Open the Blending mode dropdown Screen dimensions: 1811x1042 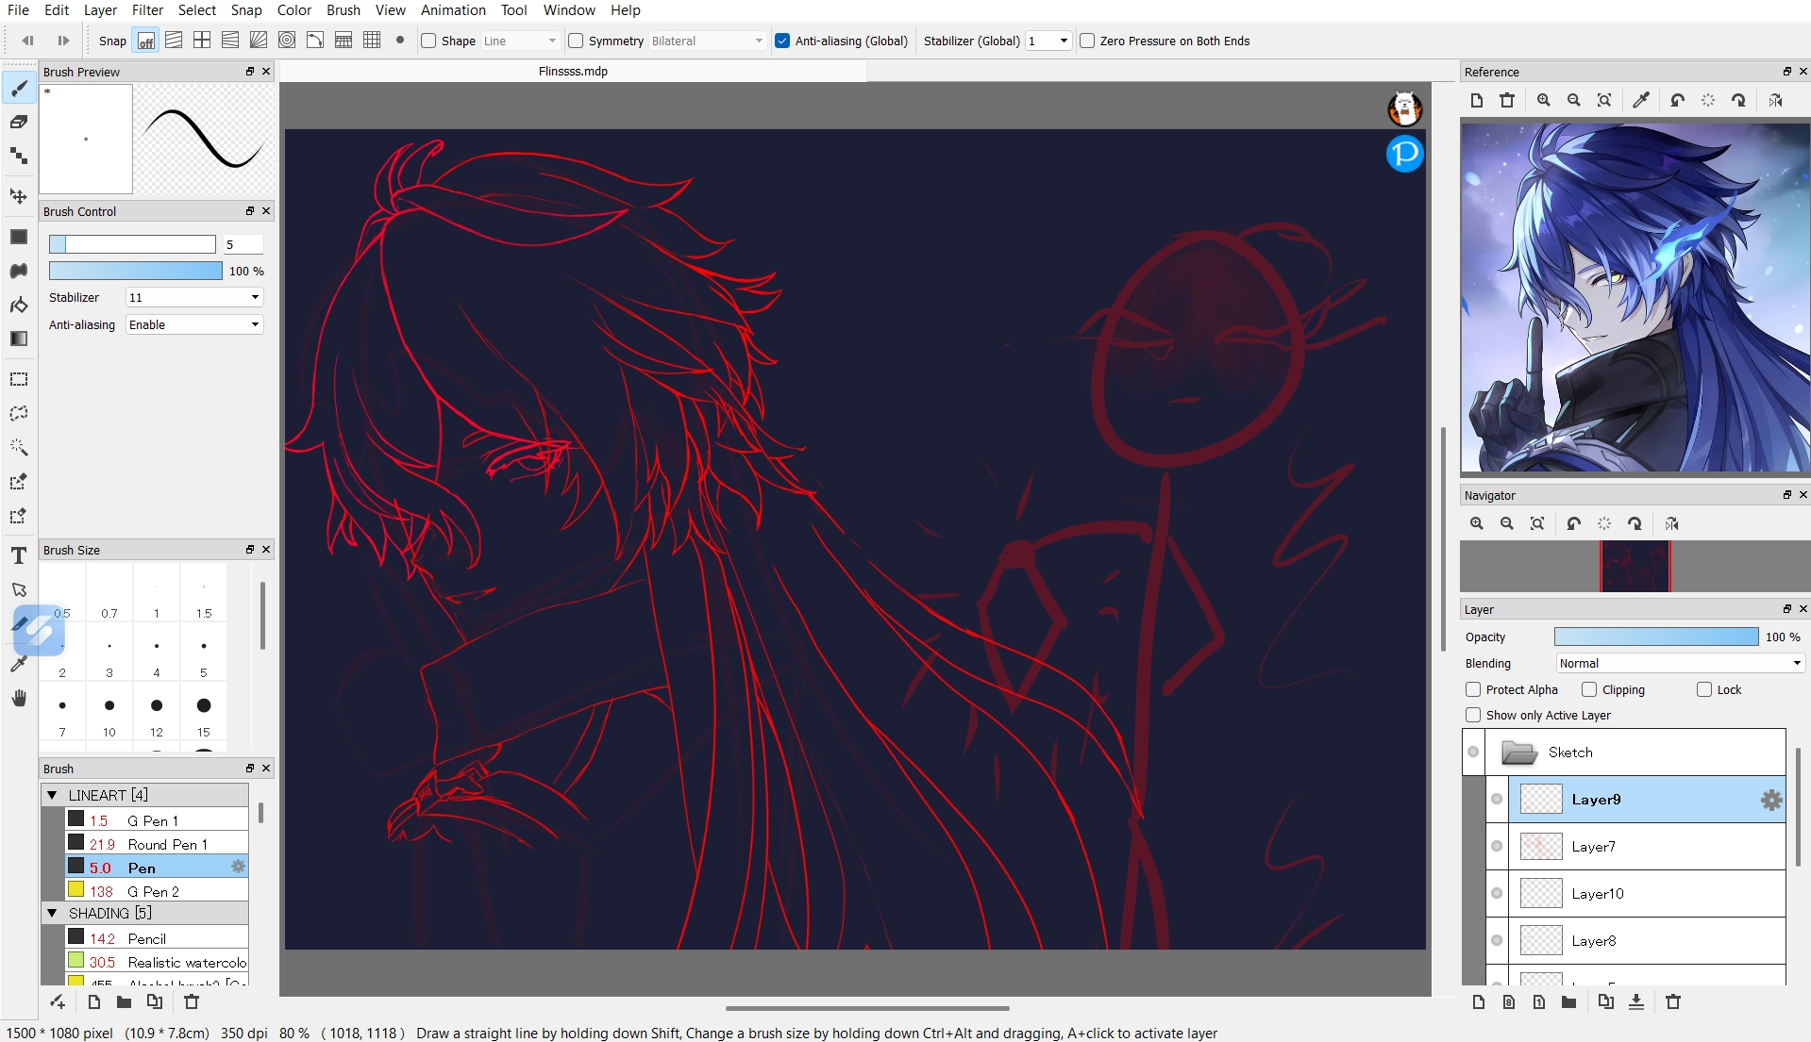click(1680, 663)
